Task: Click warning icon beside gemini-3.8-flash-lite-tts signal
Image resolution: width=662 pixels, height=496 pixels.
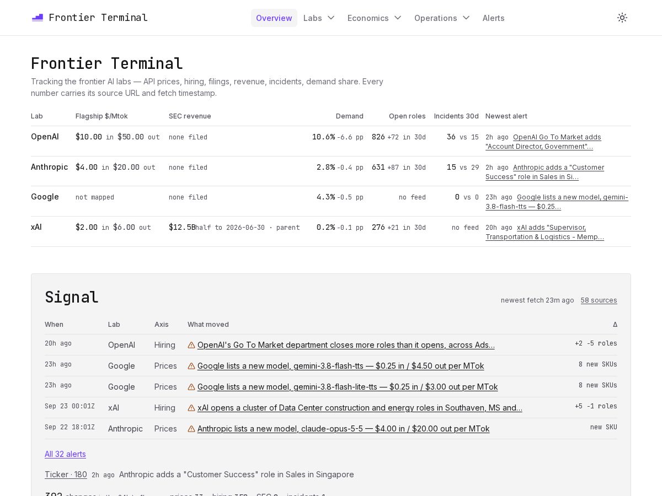Action: (191, 387)
